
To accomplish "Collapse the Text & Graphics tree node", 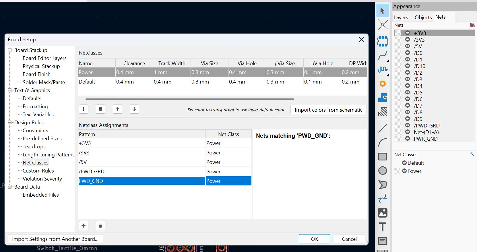I will [x=10, y=90].
